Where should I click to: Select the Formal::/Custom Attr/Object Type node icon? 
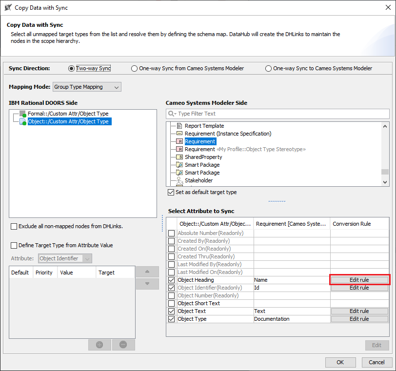22,114
